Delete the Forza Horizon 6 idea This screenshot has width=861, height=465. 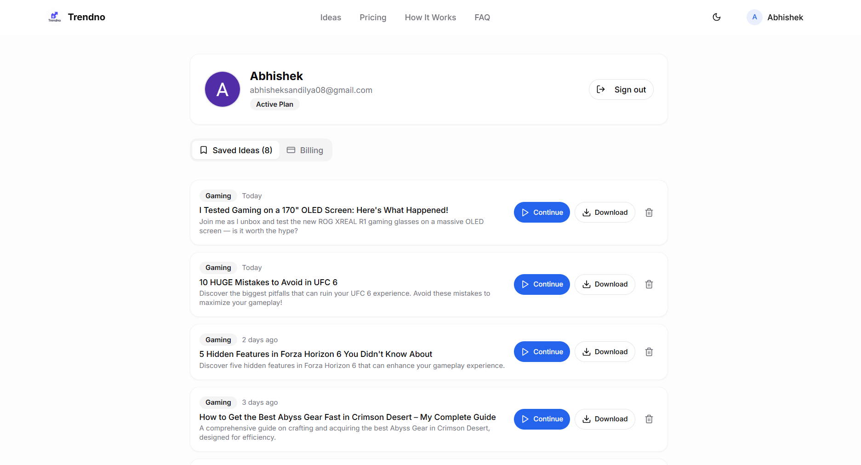click(x=649, y=352)
